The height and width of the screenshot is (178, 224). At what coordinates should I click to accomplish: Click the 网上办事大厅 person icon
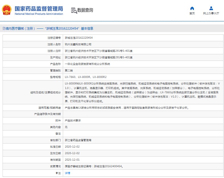[211, 8]
